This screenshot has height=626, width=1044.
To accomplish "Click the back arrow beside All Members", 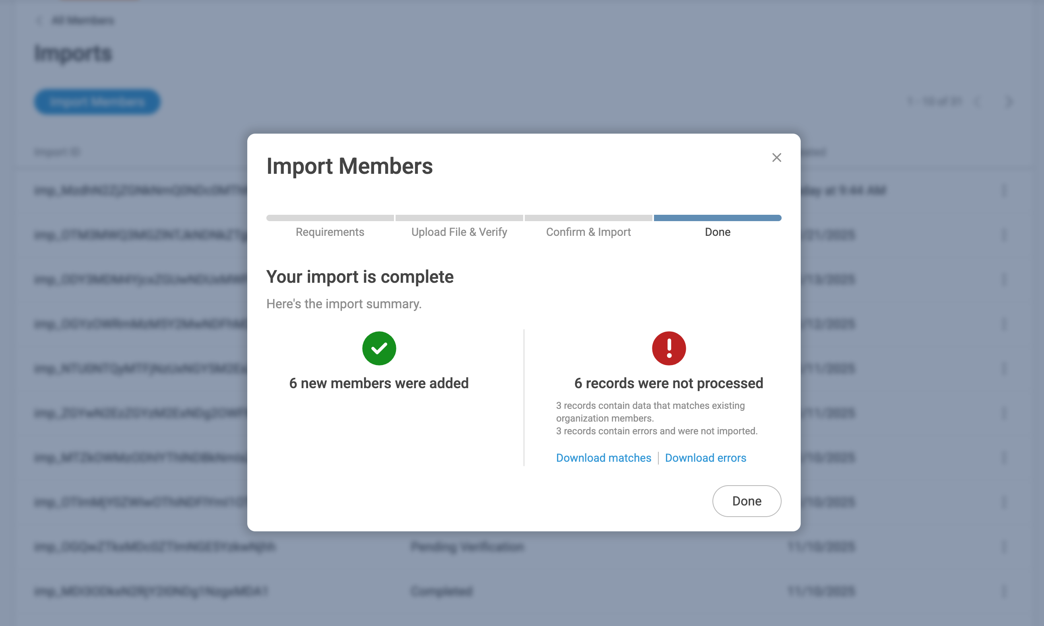I will (39, 20).
